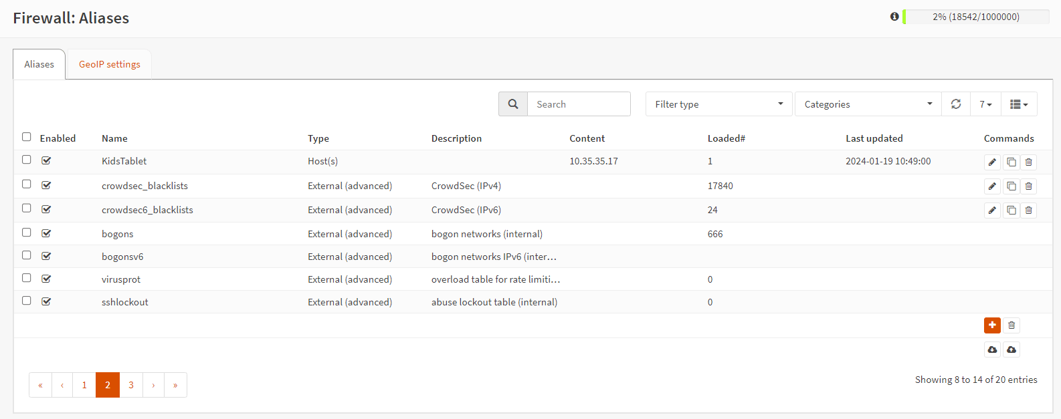The width and height of the screenshot is (1061, 419).
Task: Check the select-all checkbox in header
Action: point(27,137)
